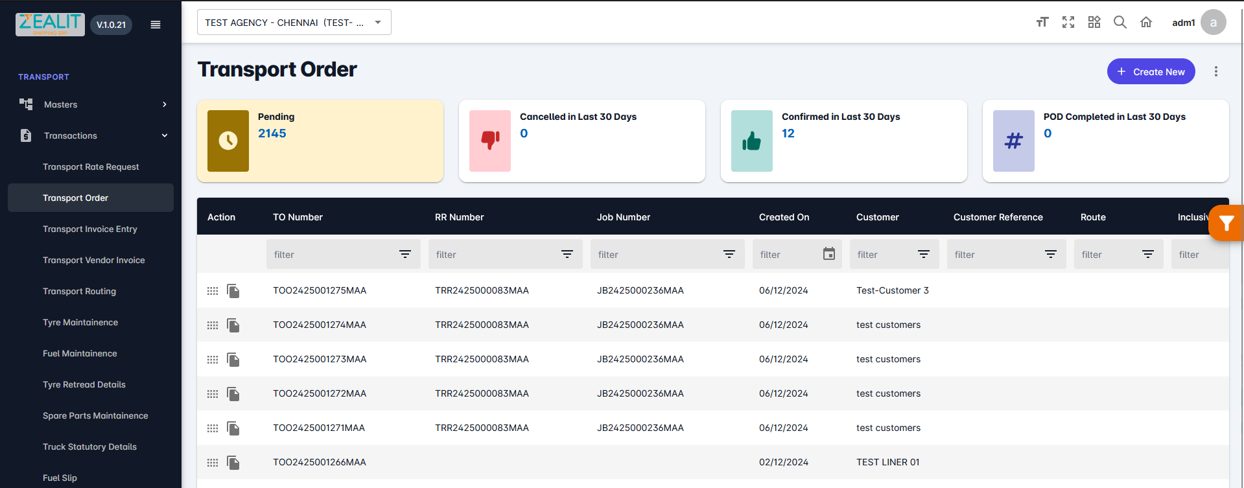Click the Pending orders summary card
1244x488 pixels.
(320, 141)
